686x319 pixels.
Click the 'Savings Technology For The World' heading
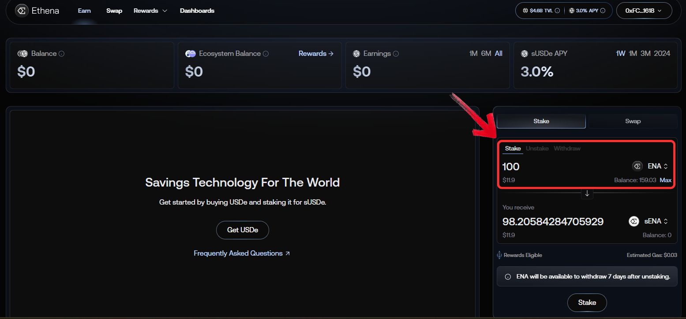[243, 182]
